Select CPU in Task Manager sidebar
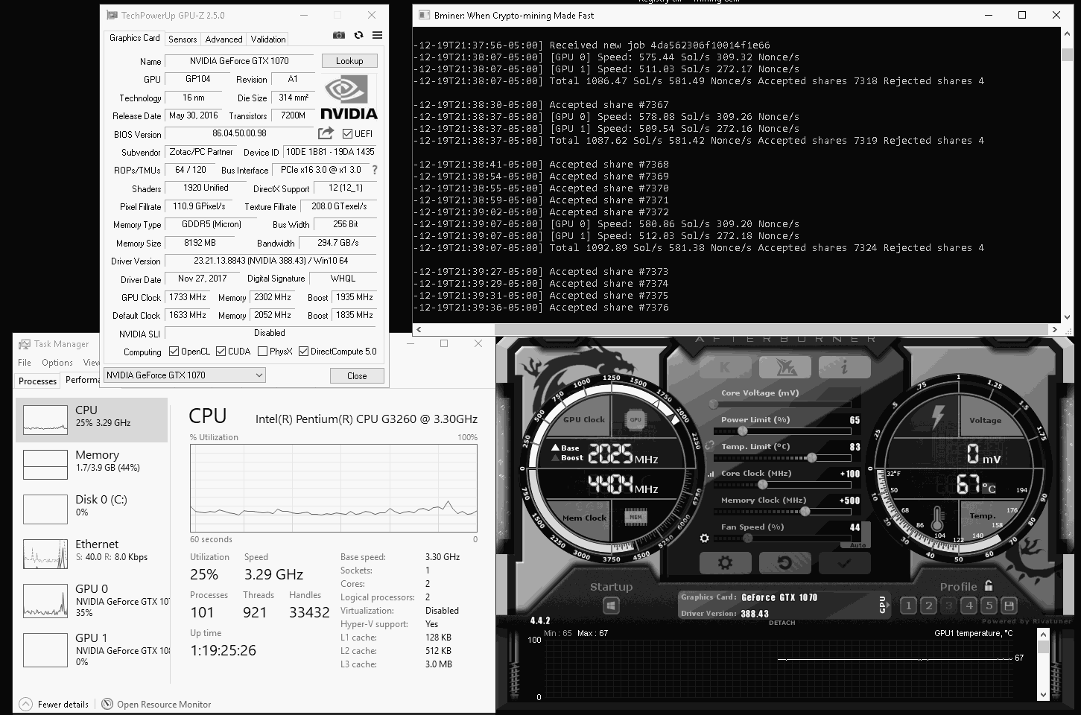 point(92,420)
